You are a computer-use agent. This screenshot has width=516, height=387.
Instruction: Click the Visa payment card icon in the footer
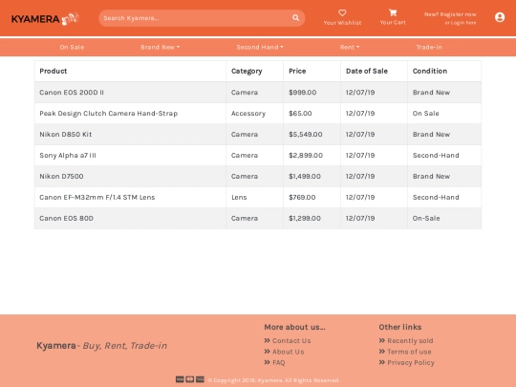pyautogui.click(x=180, y=379)
